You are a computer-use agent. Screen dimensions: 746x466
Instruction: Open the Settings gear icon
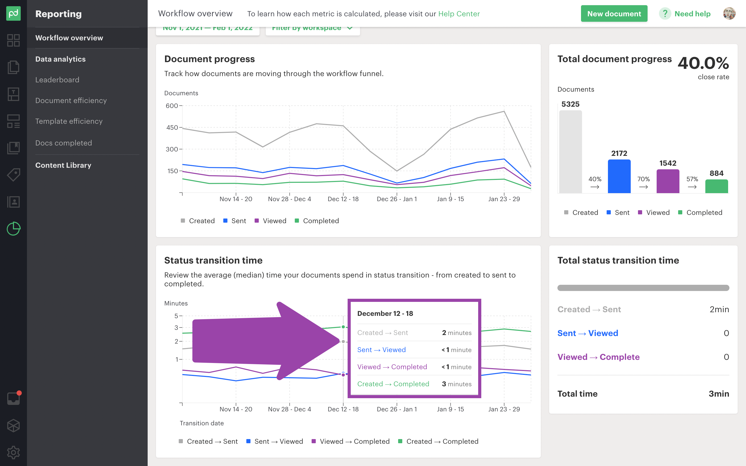13,453
